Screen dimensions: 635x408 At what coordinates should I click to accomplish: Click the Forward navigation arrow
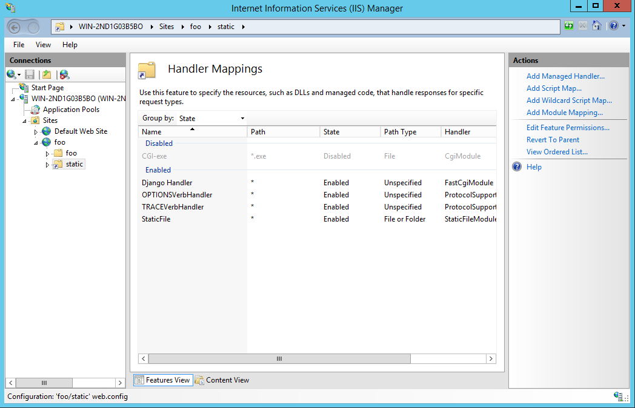click(33, 27)
